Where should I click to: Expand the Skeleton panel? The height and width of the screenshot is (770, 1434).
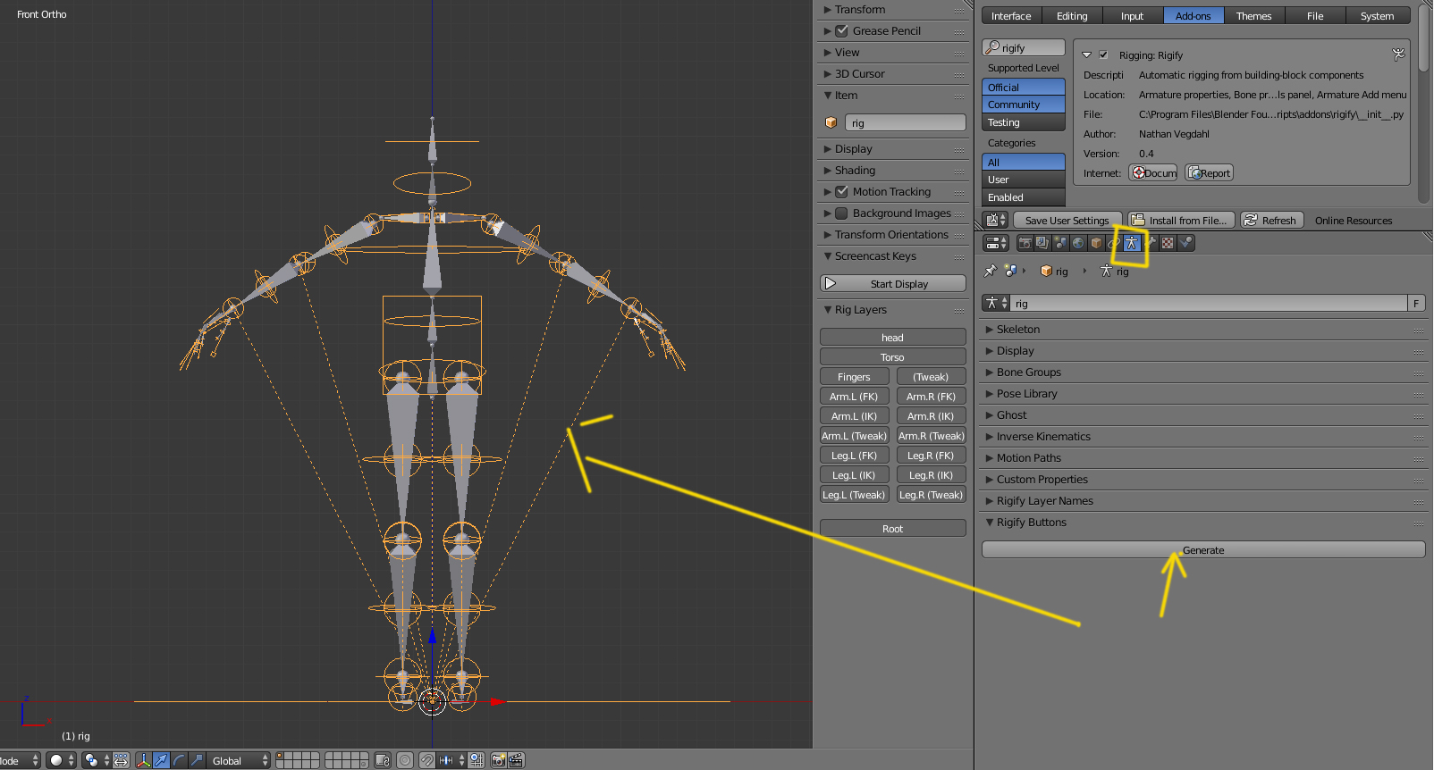1018,330
